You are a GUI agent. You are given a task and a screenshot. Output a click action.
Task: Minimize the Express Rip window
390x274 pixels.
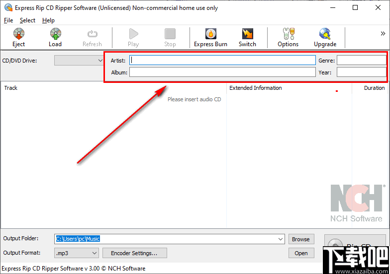(332, 8)
